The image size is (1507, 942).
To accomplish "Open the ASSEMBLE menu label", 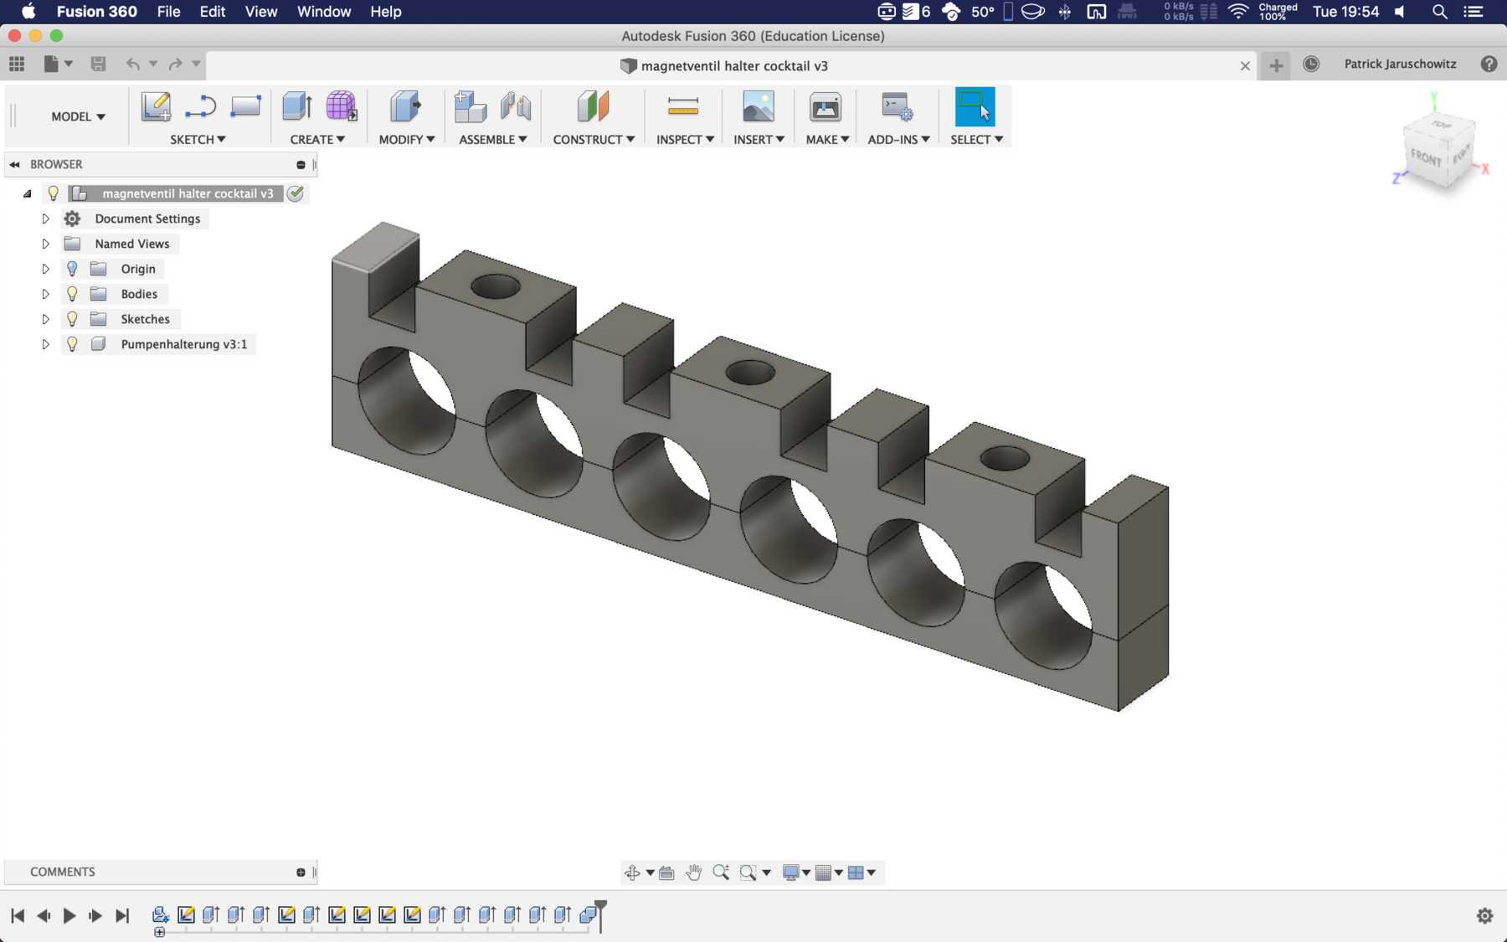I will tap(492, 139).
